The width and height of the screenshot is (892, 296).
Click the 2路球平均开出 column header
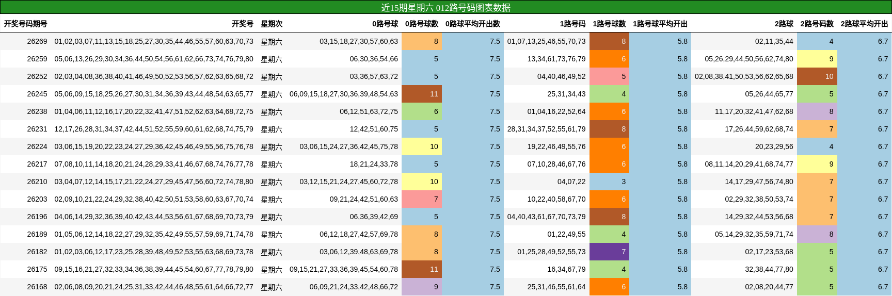865,24
